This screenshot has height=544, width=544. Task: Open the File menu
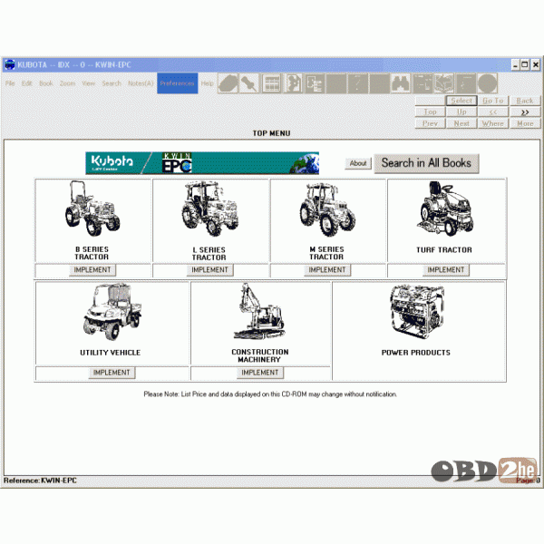pyautogui.click(x=10, y=83)
